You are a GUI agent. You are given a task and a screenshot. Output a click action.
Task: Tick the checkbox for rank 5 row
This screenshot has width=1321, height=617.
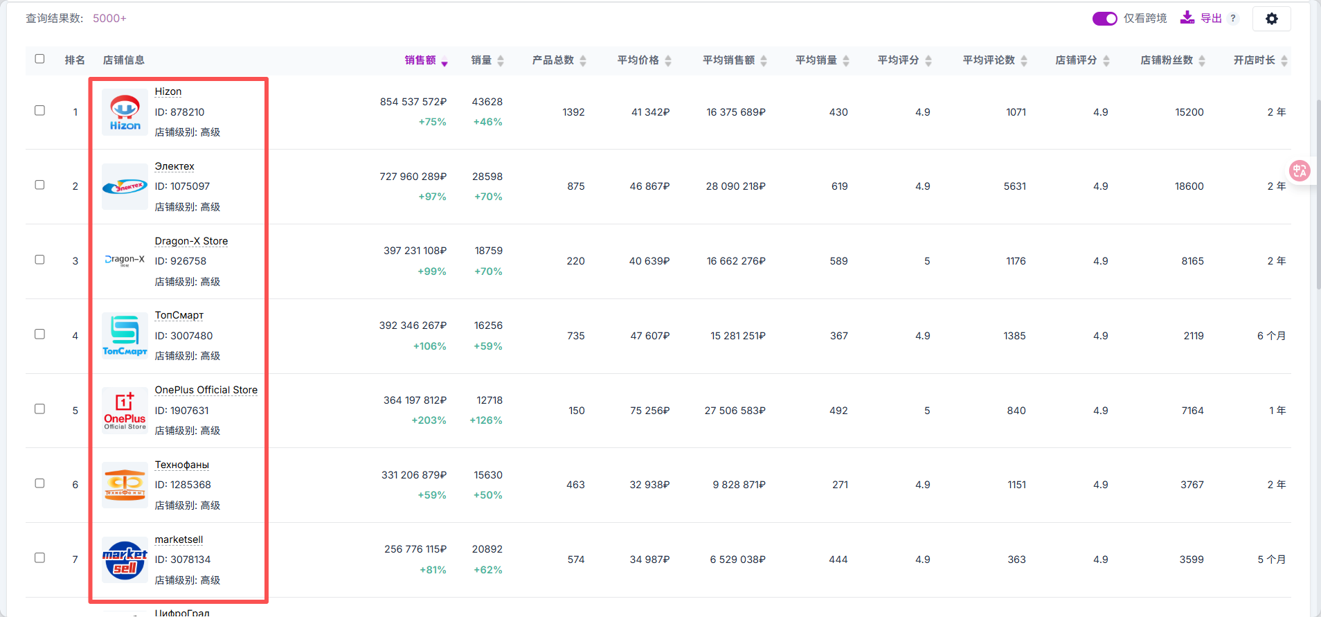[x=39, y=409]
